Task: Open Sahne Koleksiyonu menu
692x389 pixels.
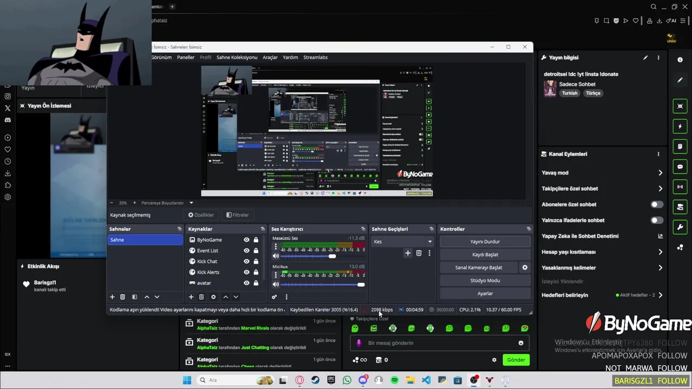Action: [237, 57]
